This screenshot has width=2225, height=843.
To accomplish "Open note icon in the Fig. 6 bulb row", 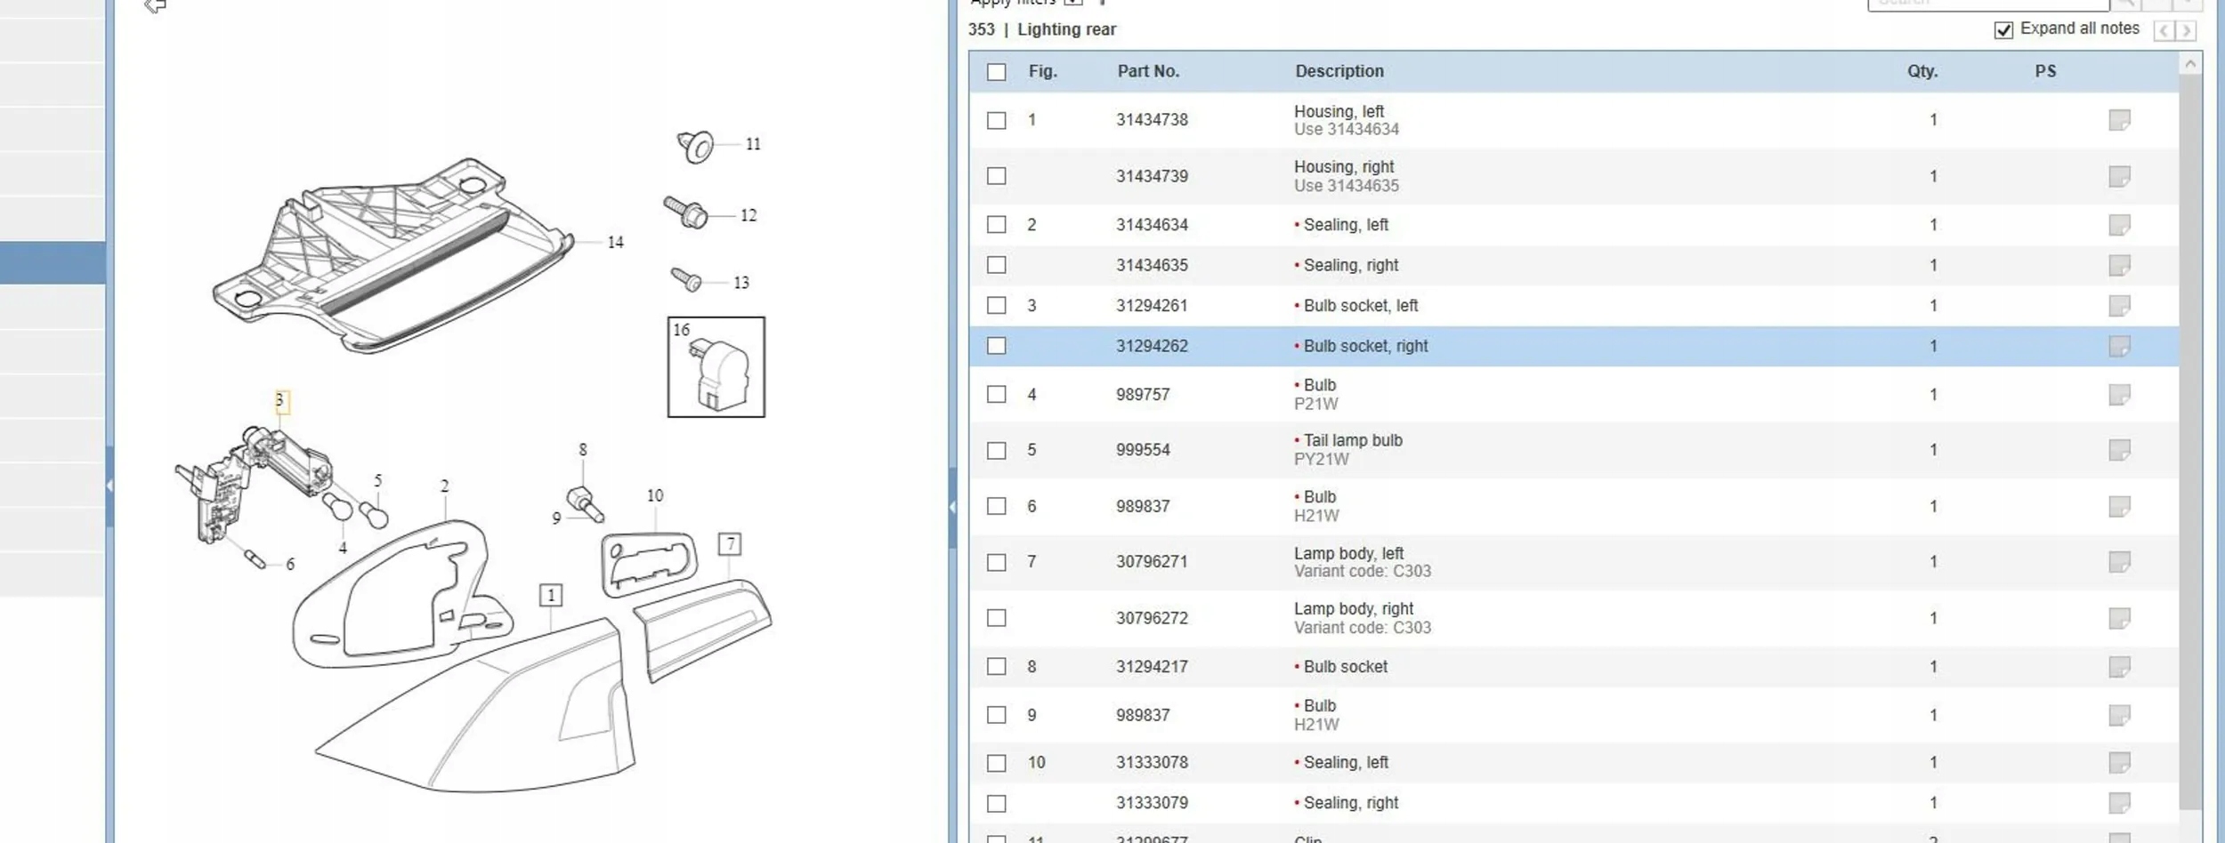I will point(2119,506).
